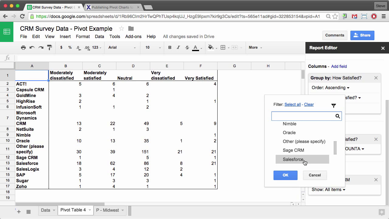Click Select all filter link
389x219 pixels.
point(293,104)
